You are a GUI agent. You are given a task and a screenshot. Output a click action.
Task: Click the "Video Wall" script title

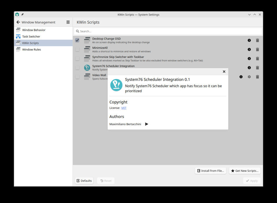(99, 75)
